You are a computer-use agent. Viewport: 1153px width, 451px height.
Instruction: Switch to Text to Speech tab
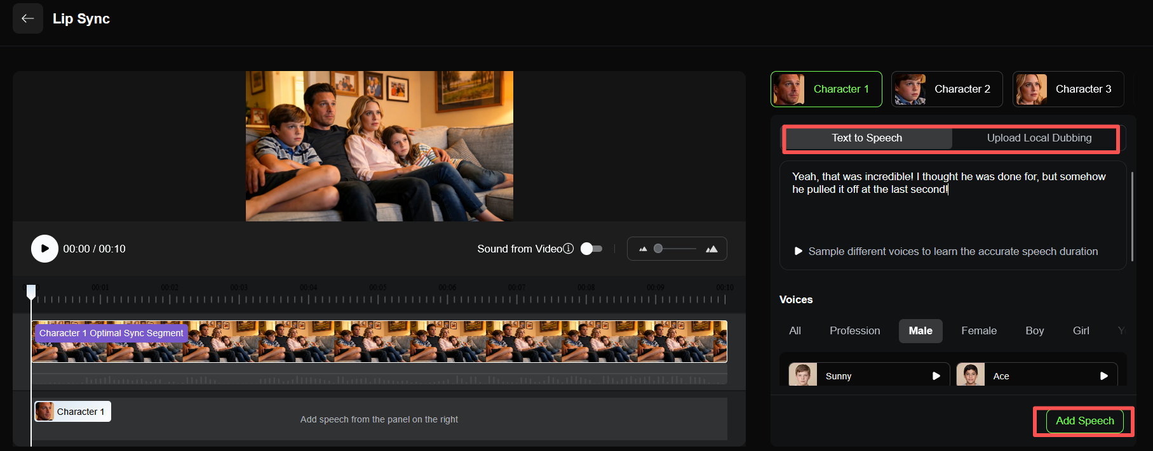pyautogui.click(x=867, y=138)
